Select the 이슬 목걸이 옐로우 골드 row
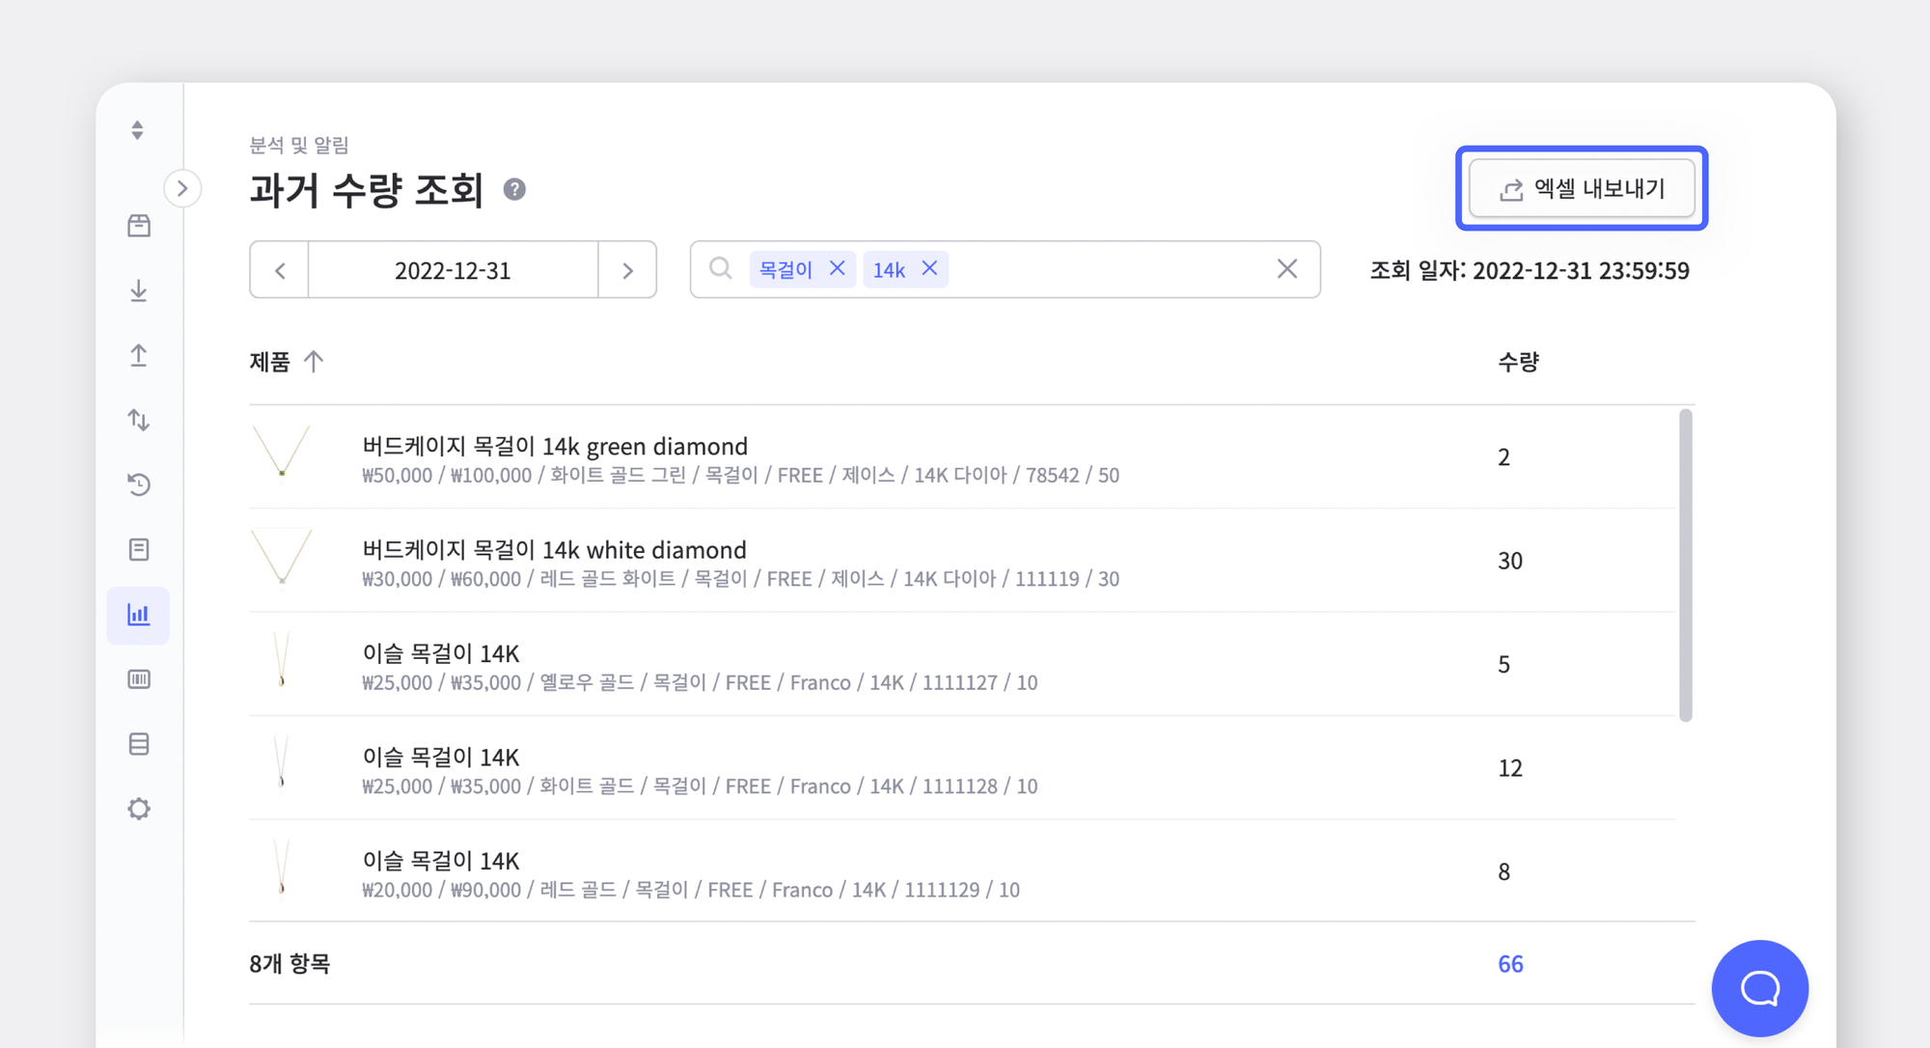The width and height of the screenshot is (1930, 1048). pyautogui.click(x=963, y=665)
